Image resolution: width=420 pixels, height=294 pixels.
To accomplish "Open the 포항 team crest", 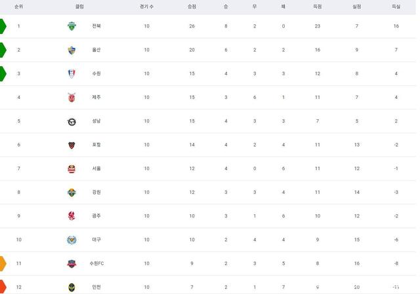I will point(72,145).
